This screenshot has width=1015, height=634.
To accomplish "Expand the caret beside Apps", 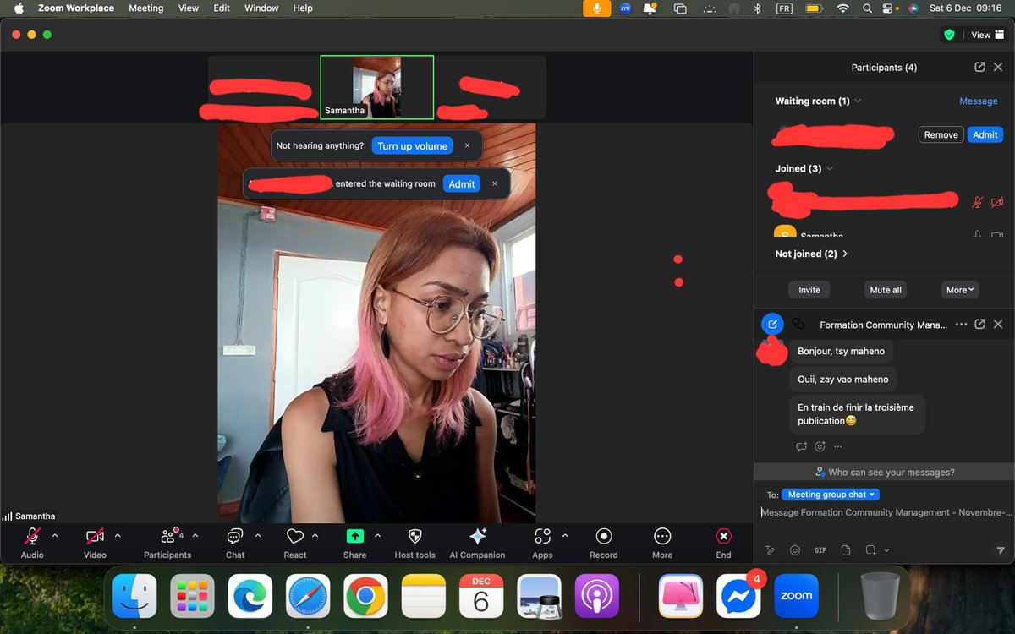I will click(x=565, y=535).
